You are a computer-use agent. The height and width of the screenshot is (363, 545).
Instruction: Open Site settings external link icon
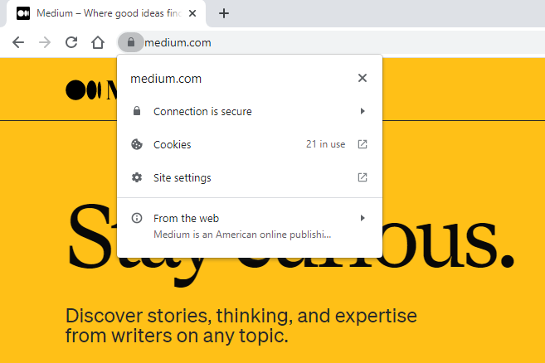[x=363, y=177]
